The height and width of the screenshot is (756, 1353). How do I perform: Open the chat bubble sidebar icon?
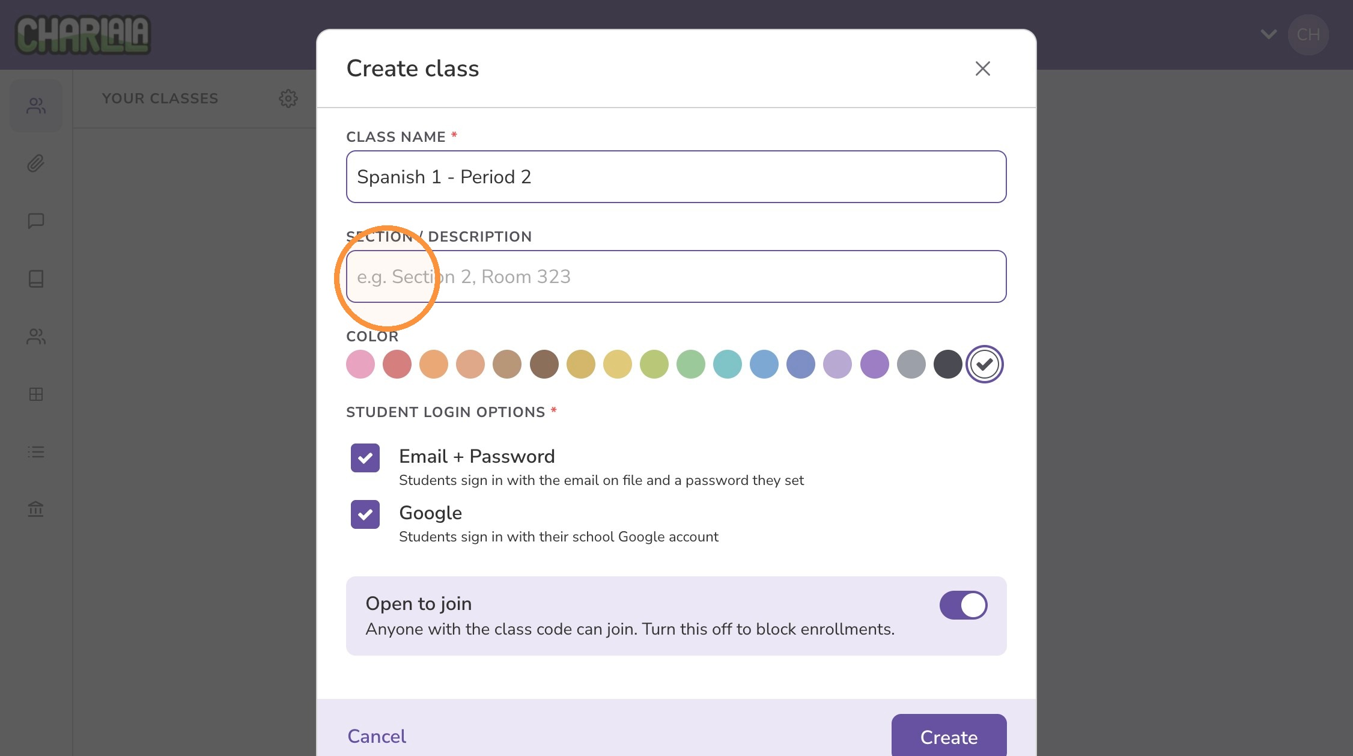click(36, 221)
